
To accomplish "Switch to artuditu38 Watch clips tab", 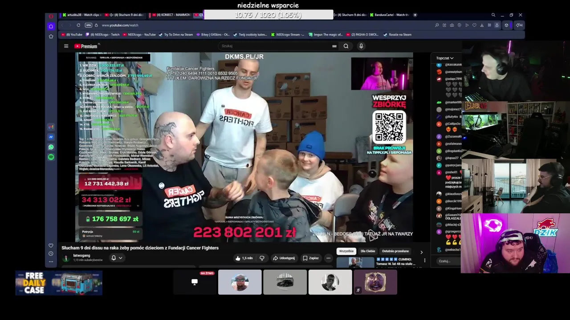I will (82, 15).
